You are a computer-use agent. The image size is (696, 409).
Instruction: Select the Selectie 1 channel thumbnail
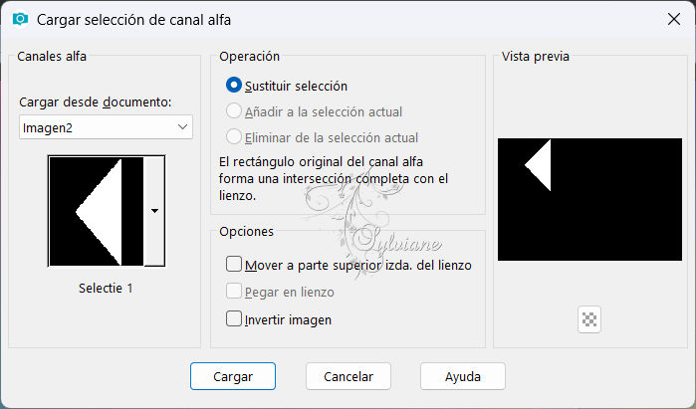point(97,211)
